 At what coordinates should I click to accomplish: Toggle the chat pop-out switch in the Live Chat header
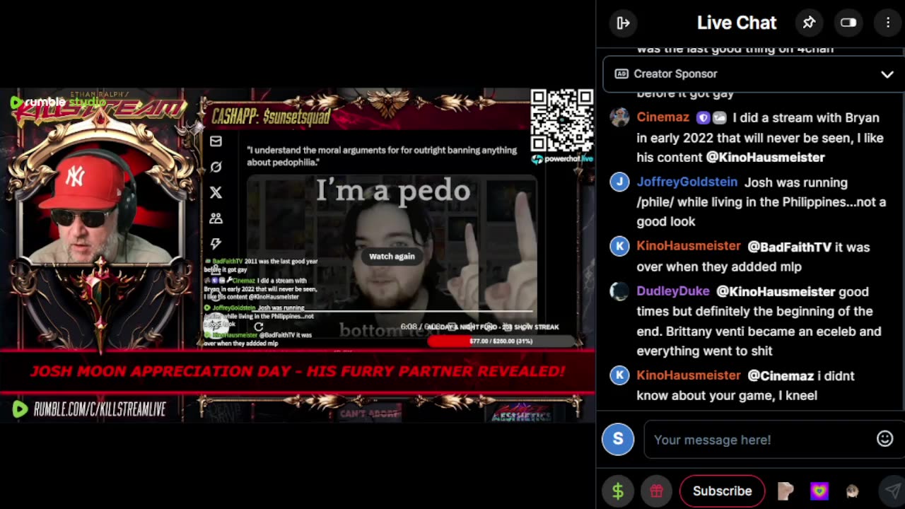coord(848,23)
